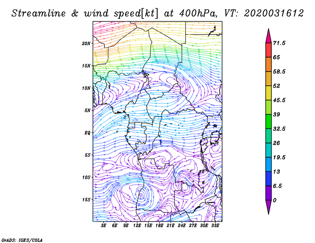315x243 pixels.
Task: Click the 15S latitude label
Action: point(86,200)
